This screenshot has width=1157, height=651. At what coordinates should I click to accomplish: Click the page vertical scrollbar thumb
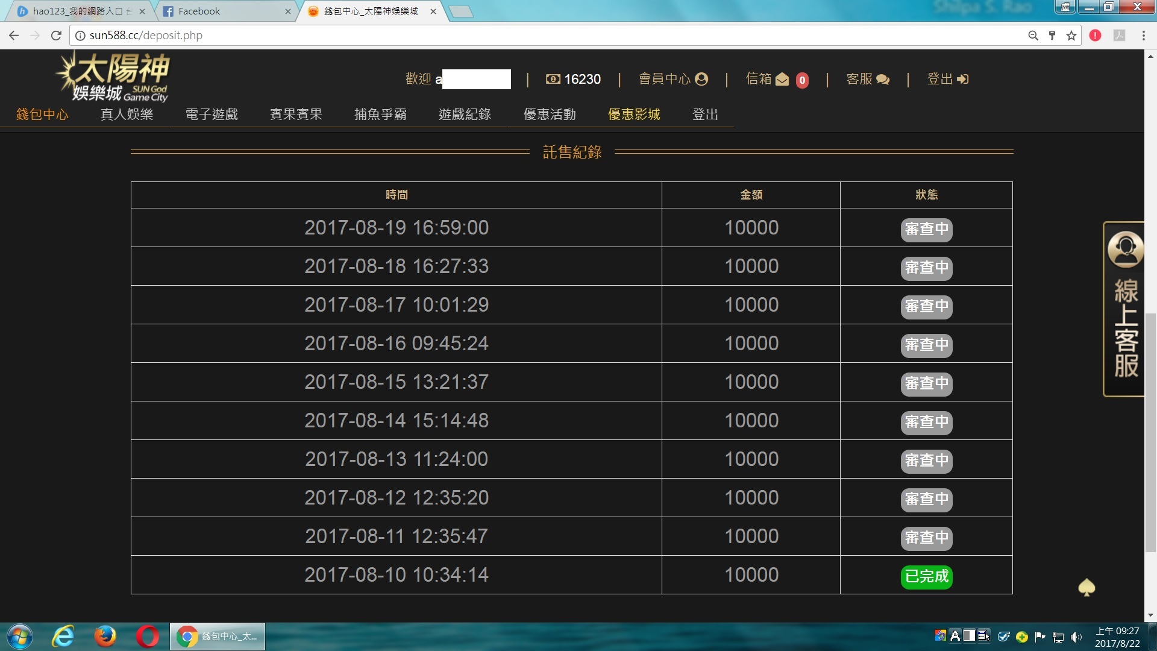(x=1150, y=431)
